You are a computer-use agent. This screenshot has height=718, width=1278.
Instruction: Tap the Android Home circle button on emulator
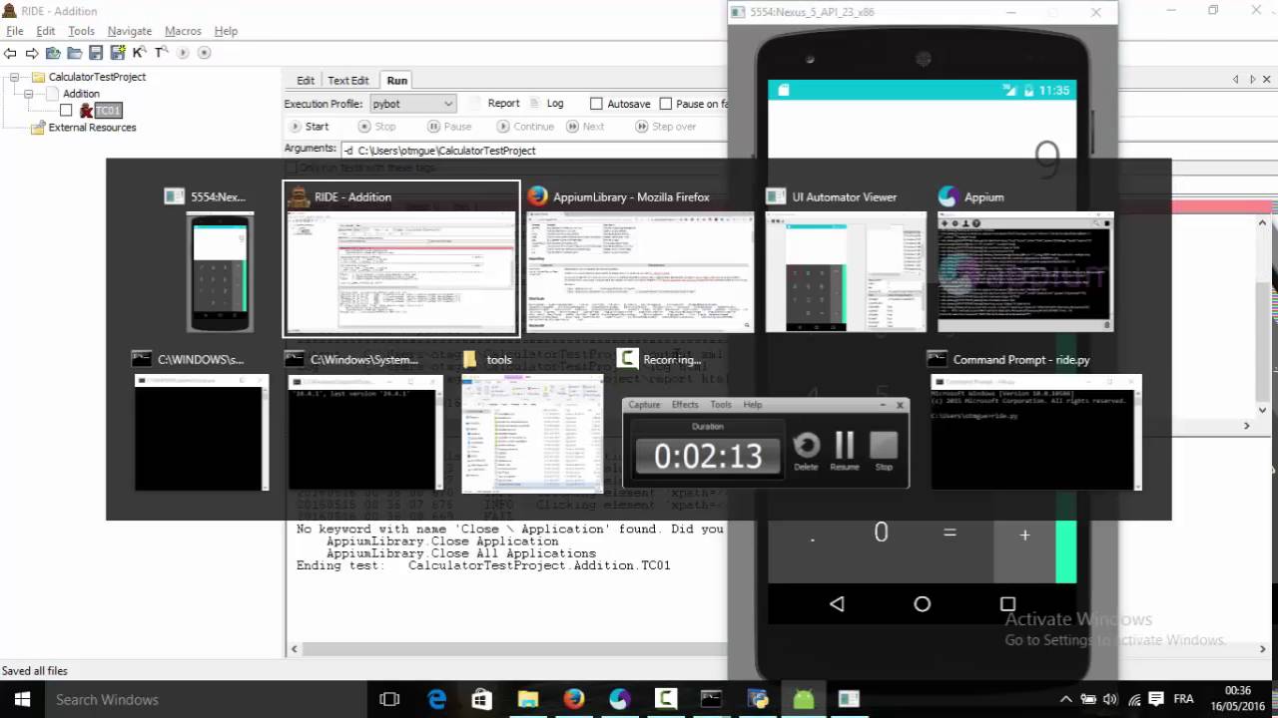coord(922,603)
